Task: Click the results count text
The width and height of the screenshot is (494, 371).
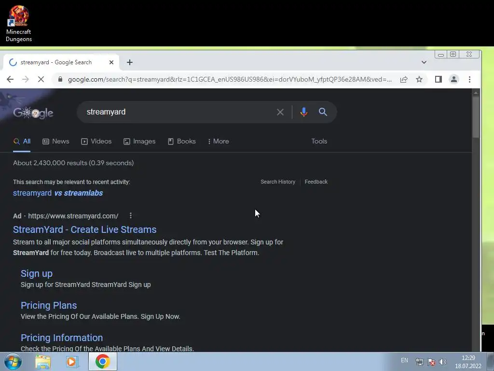Action: tap(73, 163)
